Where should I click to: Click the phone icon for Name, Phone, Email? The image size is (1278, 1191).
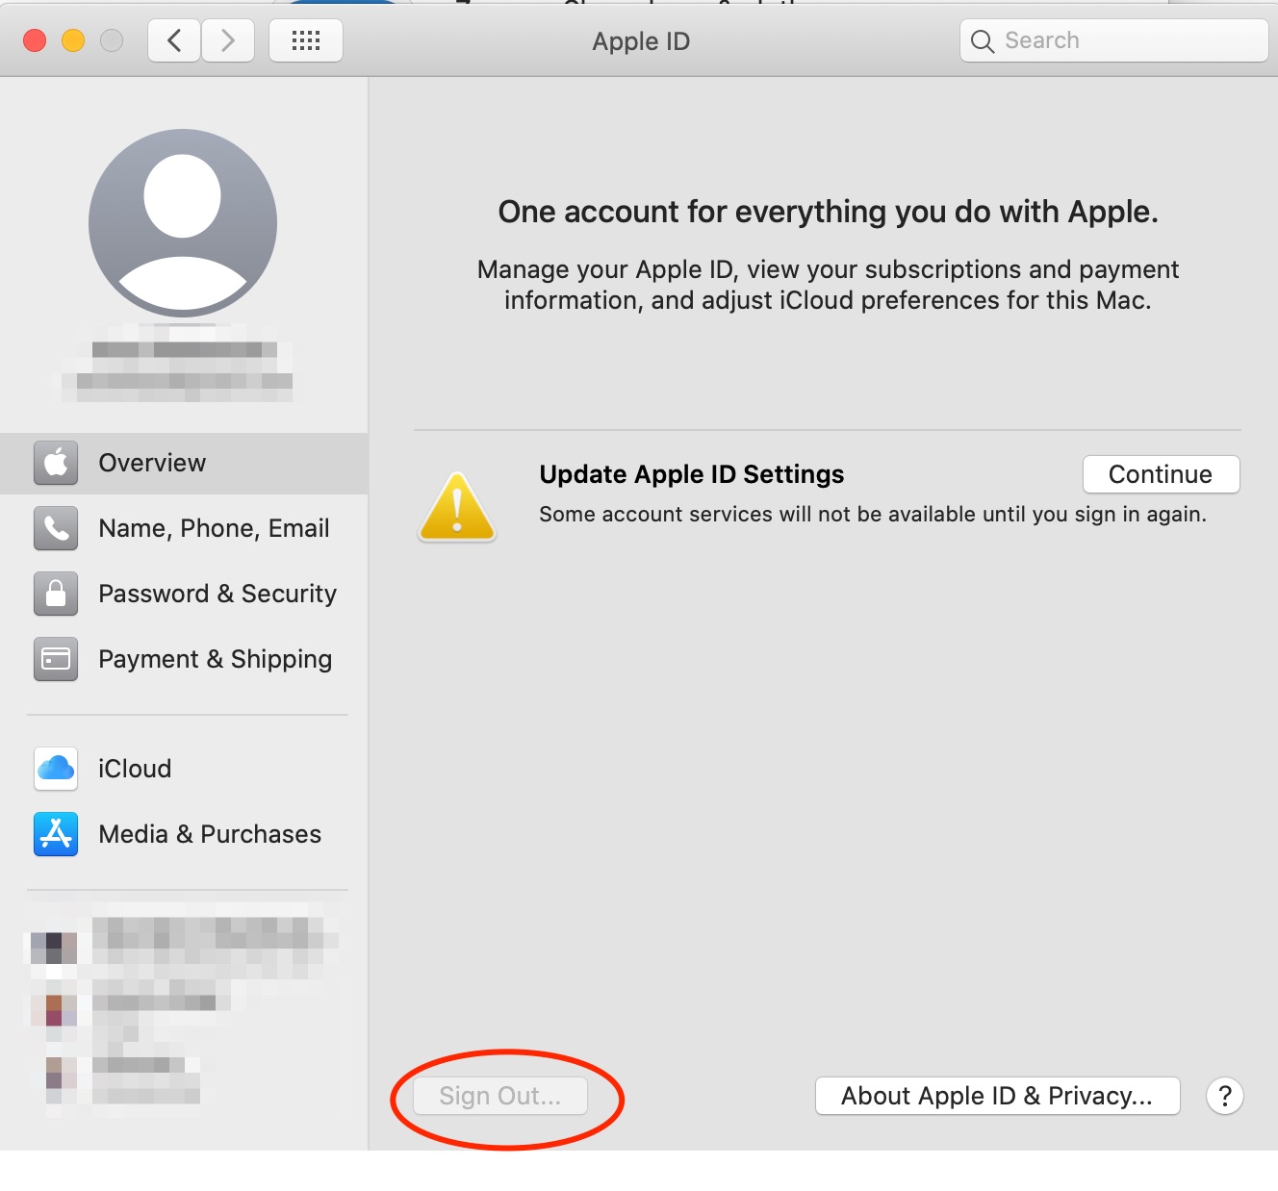(x=56, y=528)
